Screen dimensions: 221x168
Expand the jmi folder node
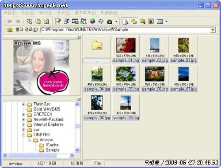(x=23, y=130)
